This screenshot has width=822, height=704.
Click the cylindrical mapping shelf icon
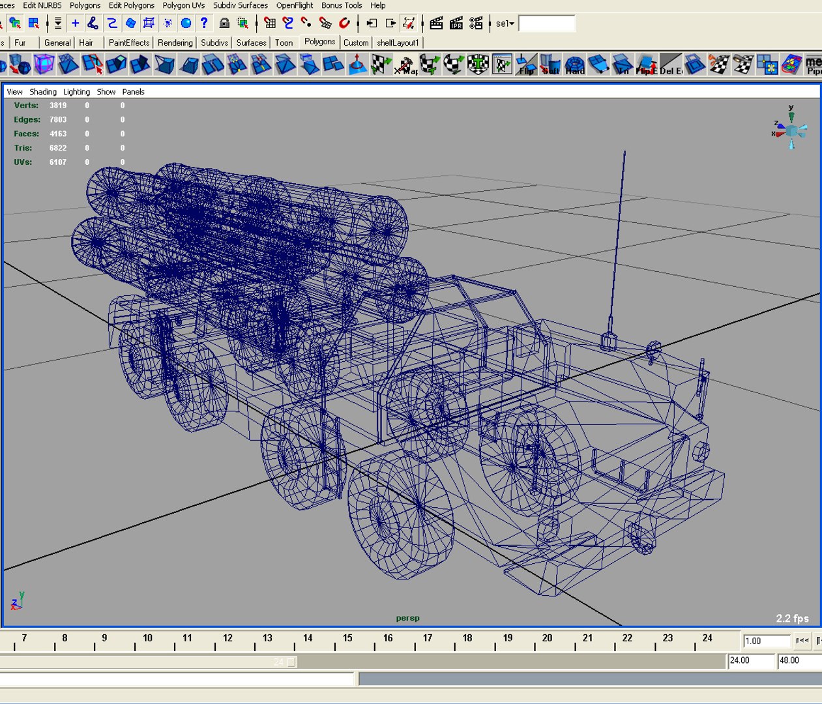point(430,65)
